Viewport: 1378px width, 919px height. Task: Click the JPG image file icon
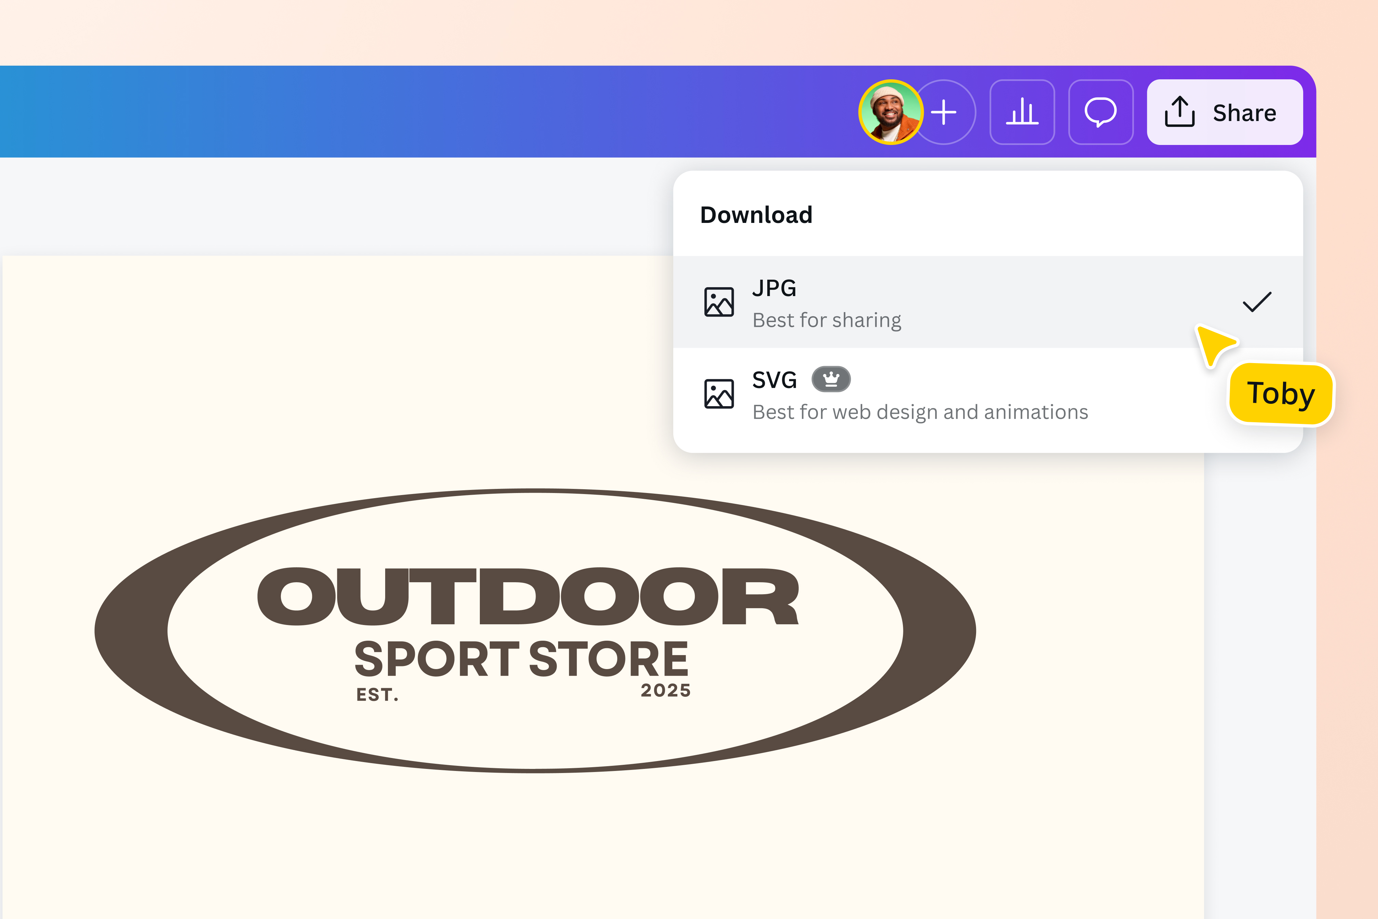719,302
